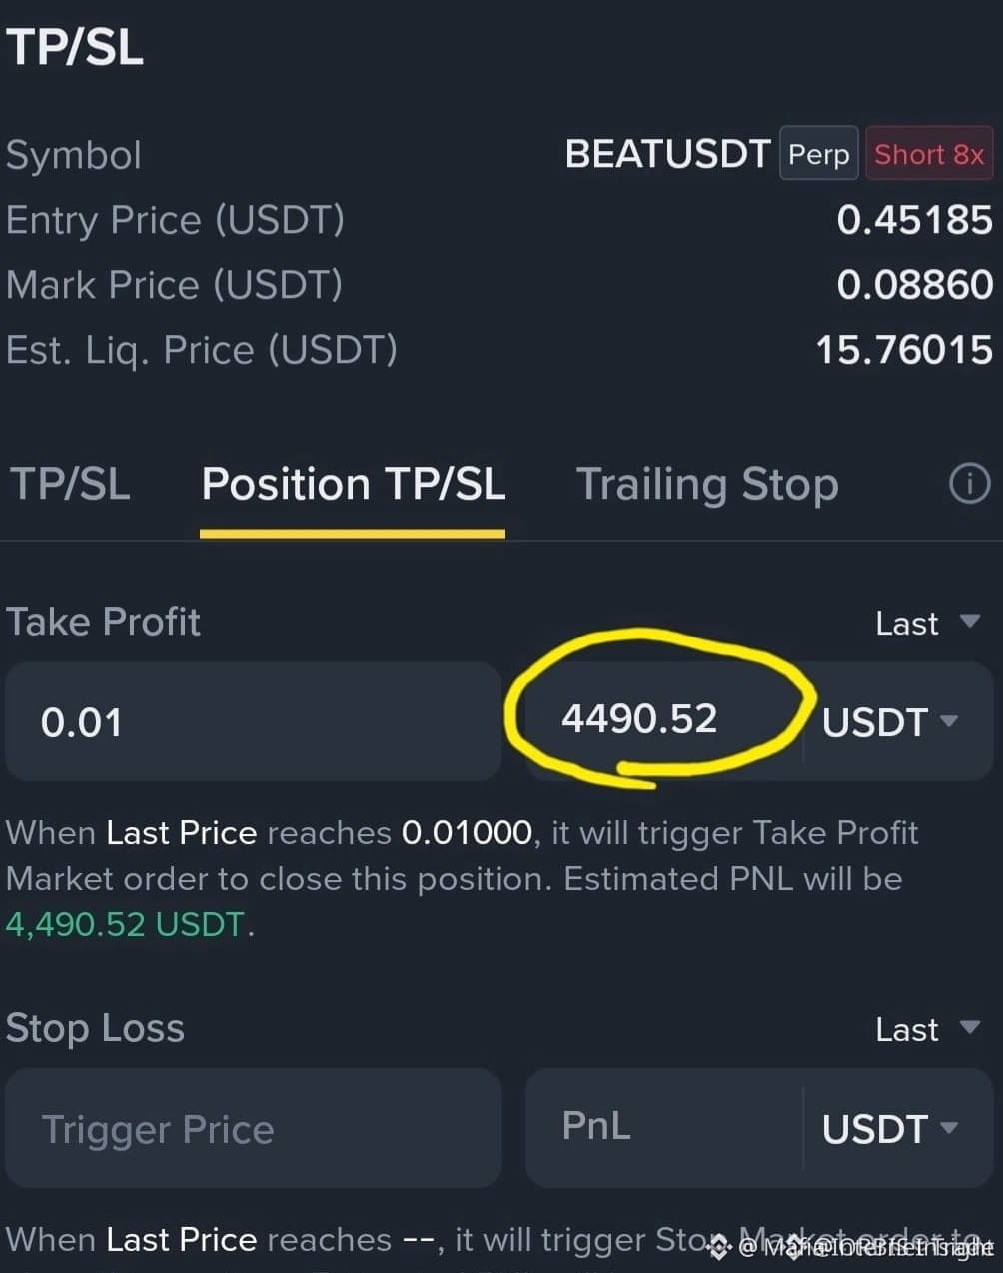Click the Binance logo watermark icon
The width and height of the screenshot is (1003, 1273).
[720, 1246]
